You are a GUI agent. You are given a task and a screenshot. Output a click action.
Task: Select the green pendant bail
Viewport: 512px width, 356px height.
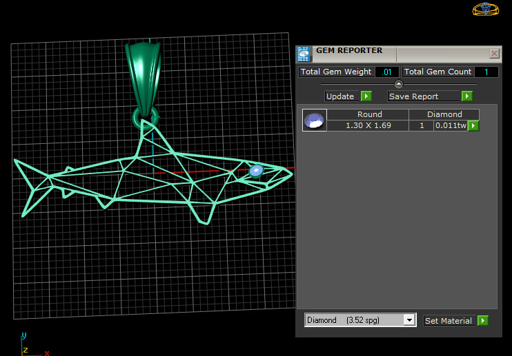[144, 80]
